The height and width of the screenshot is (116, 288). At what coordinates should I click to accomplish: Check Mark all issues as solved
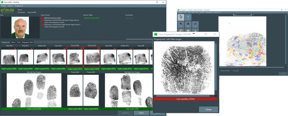tap(42, 18)
